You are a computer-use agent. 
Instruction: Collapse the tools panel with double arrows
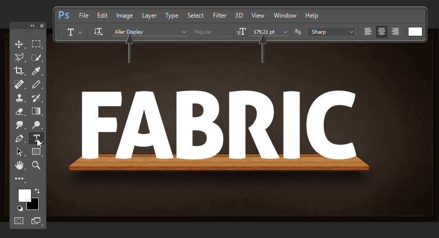click(x=33, y=26)
